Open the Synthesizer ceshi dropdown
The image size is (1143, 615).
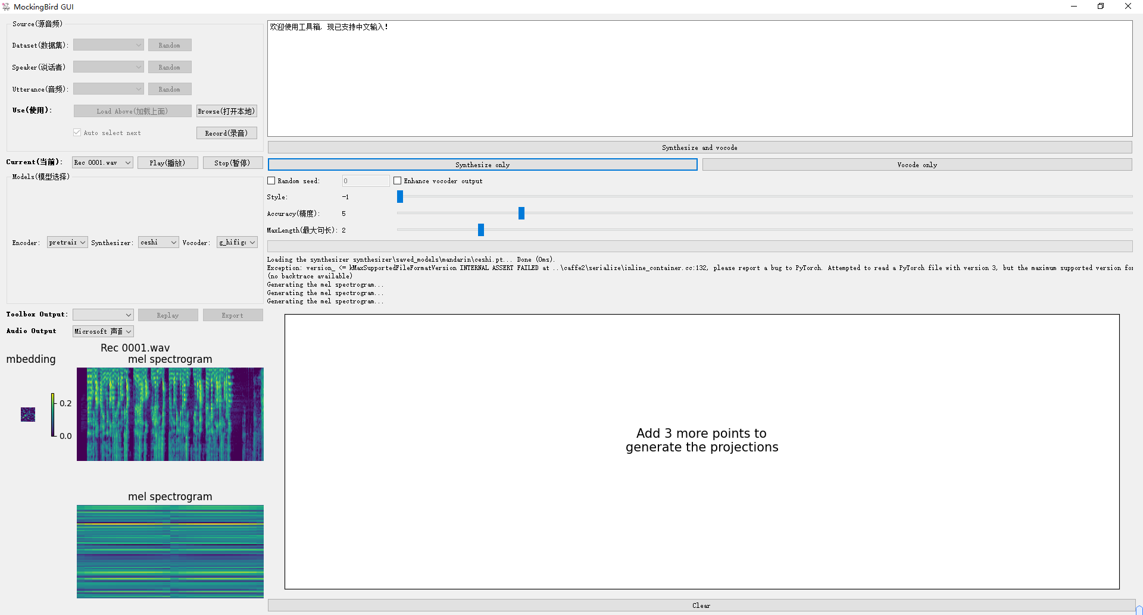pos(158,242)
